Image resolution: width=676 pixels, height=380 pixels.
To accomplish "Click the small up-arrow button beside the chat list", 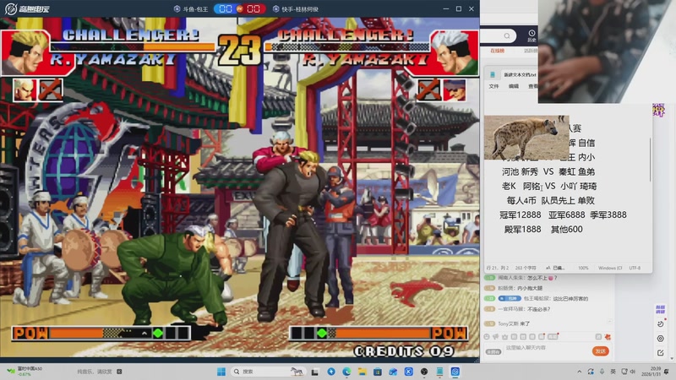I will point(609,322).
